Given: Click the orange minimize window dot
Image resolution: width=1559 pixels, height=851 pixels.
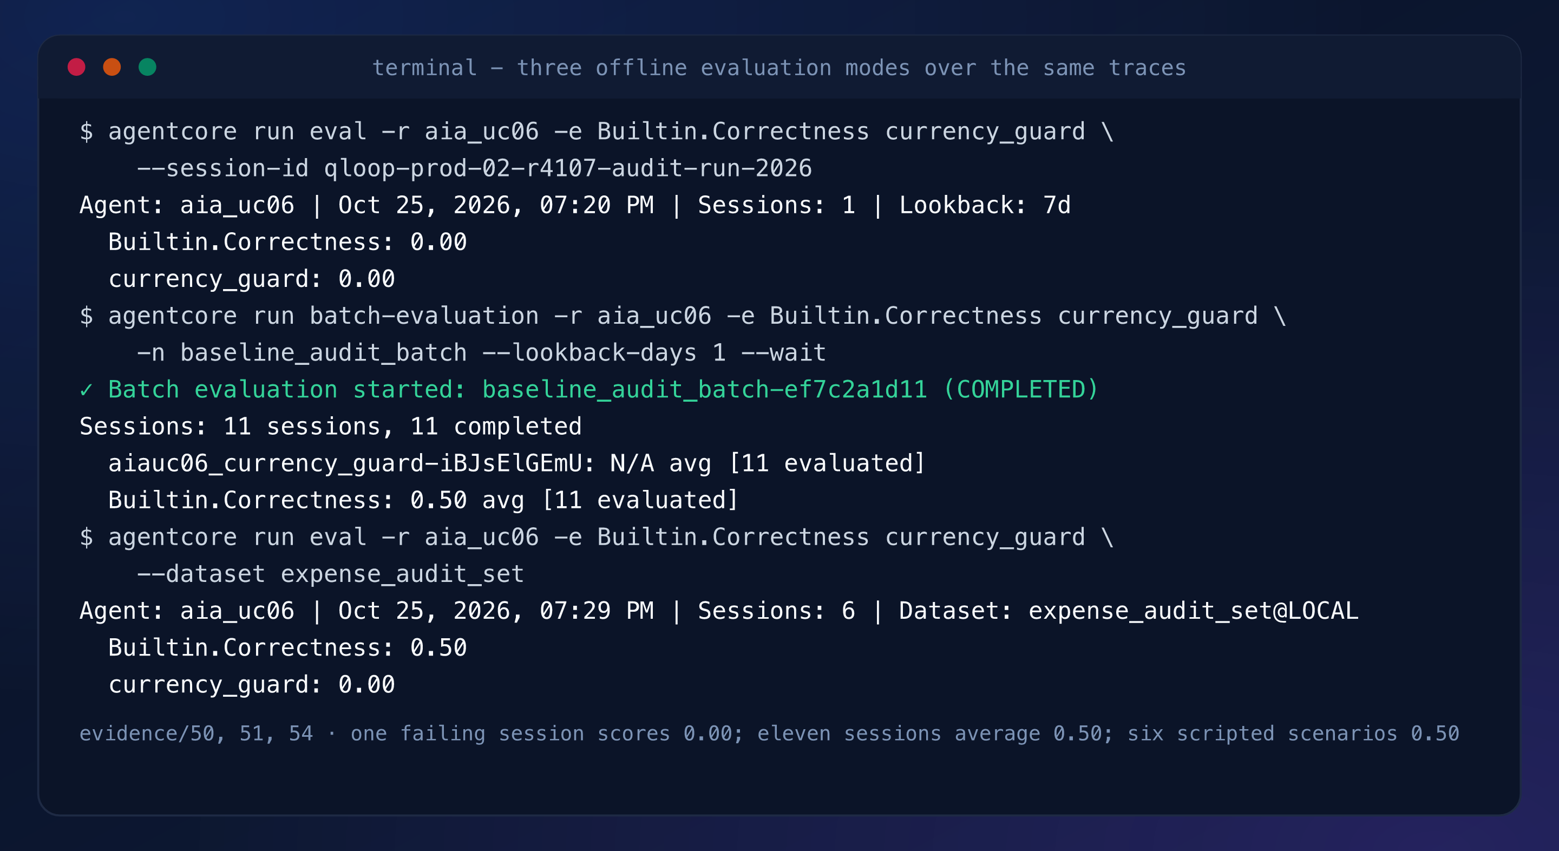Looking at the screenshot, I should 112,67.
